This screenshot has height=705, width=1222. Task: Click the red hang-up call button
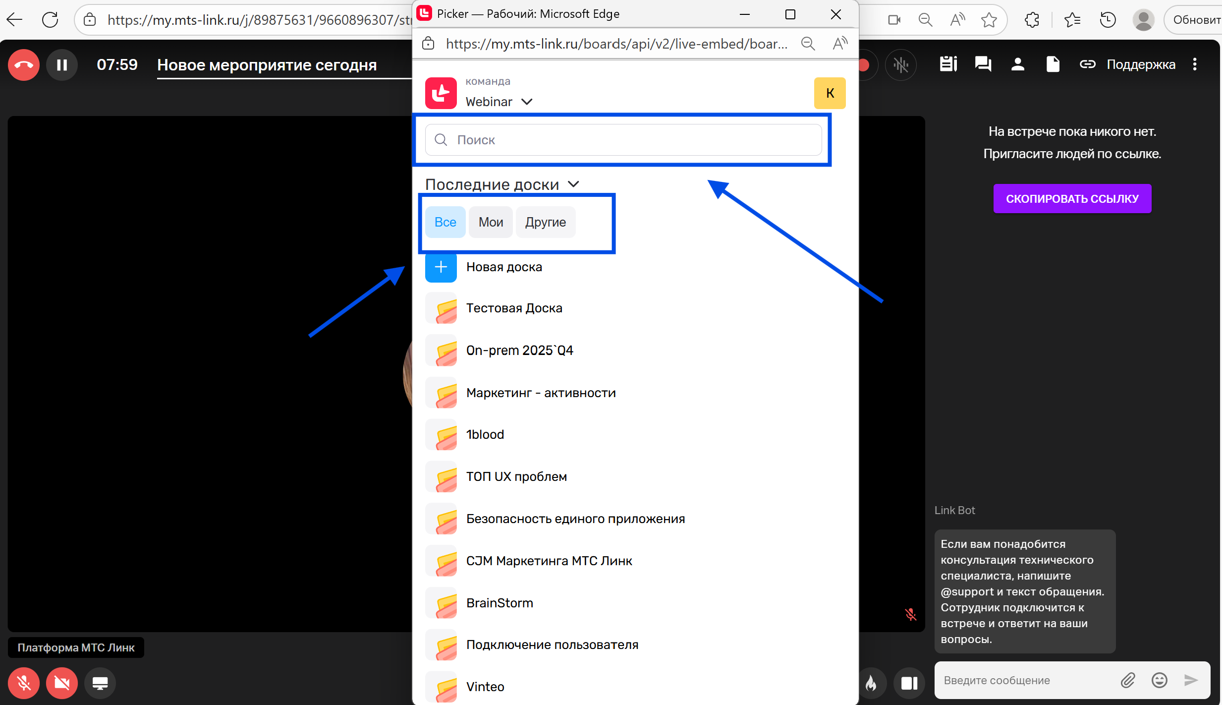pos(23,65)
